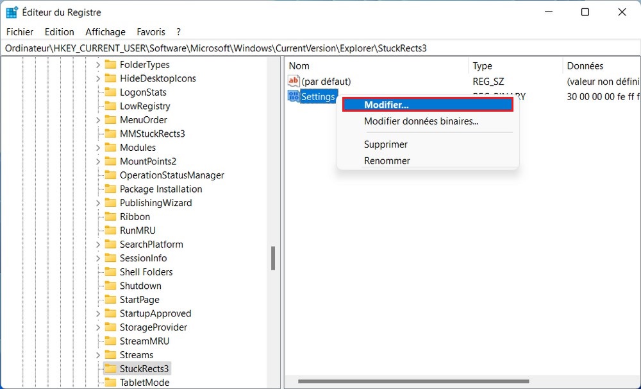The height and width of the screenshot is (389, 641).
Task: Maximize the Registry Editor window
Action: coord(585,12)
